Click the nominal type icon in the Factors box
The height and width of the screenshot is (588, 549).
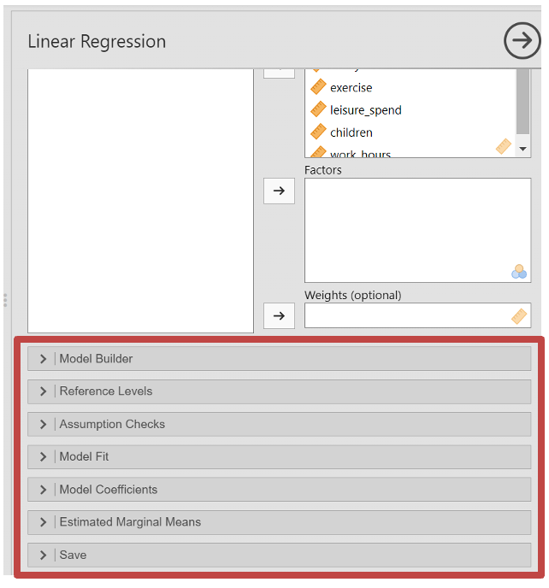(x=519, y=272)
